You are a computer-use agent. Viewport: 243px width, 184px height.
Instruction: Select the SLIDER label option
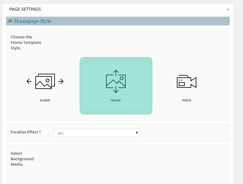click(x=45, y=101)
